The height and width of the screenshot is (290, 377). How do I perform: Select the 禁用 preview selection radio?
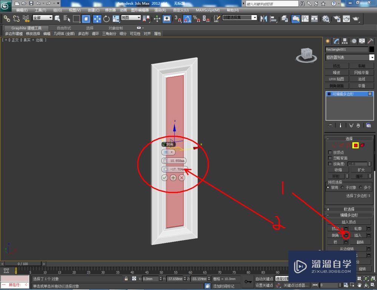coord(328,187)
